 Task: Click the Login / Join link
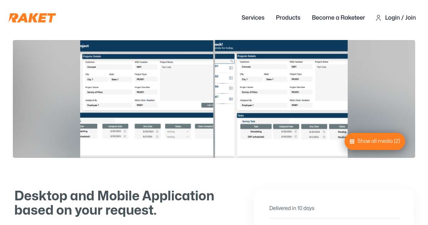point(400,18)
